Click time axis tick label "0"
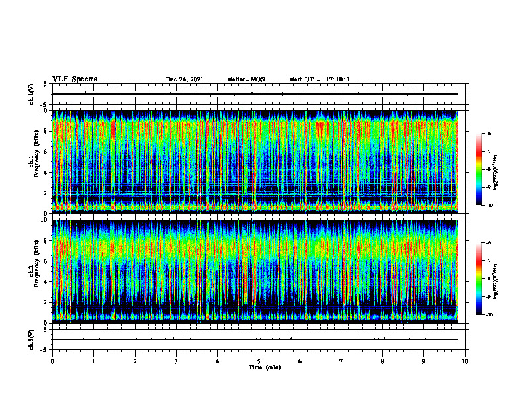The height and width of the screenshot is (405, 524). (x=52, y=361)
